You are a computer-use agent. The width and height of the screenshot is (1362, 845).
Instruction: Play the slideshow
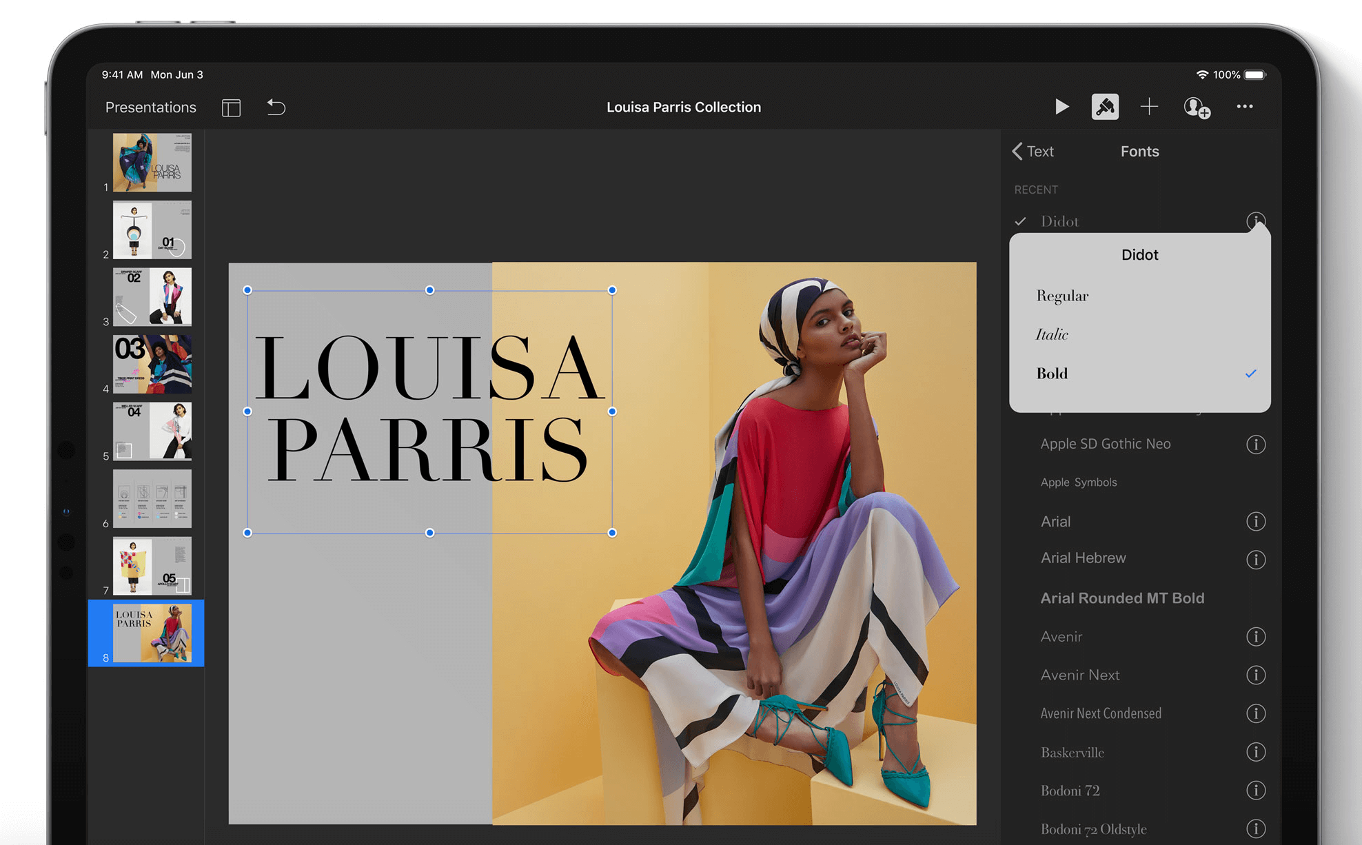click(1061, 107)
